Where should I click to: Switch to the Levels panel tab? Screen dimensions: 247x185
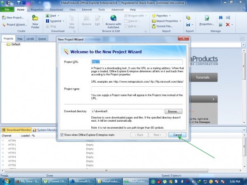pyautogui.click(x=30, y=39)
